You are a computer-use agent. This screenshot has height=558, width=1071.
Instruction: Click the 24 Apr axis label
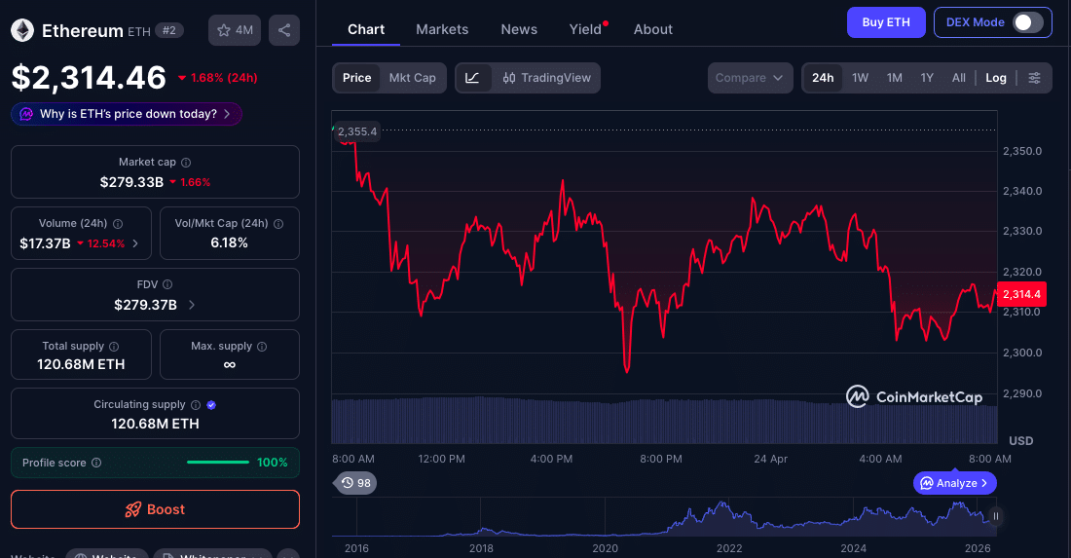point(770,459)
